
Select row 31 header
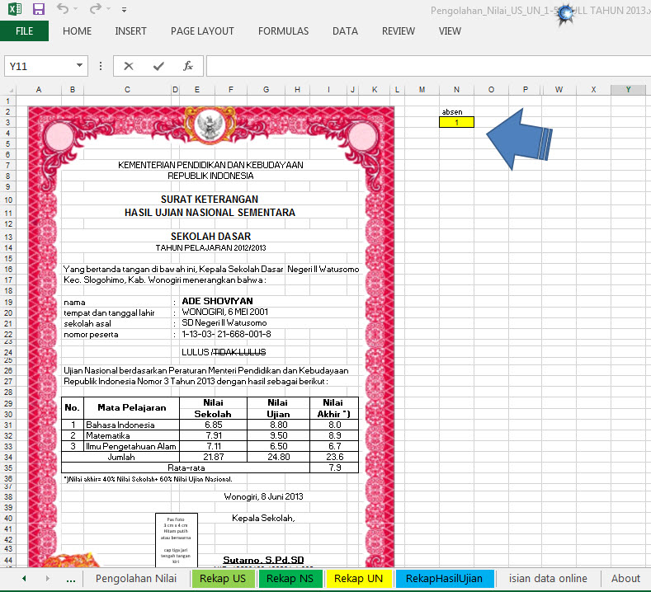(8, 425)
